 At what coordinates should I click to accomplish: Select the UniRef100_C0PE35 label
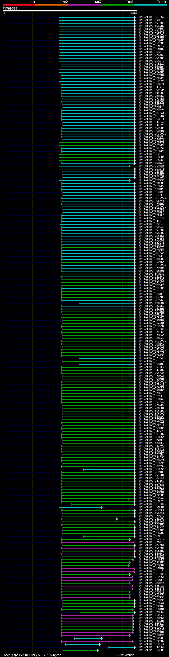(x=152, y=90)
